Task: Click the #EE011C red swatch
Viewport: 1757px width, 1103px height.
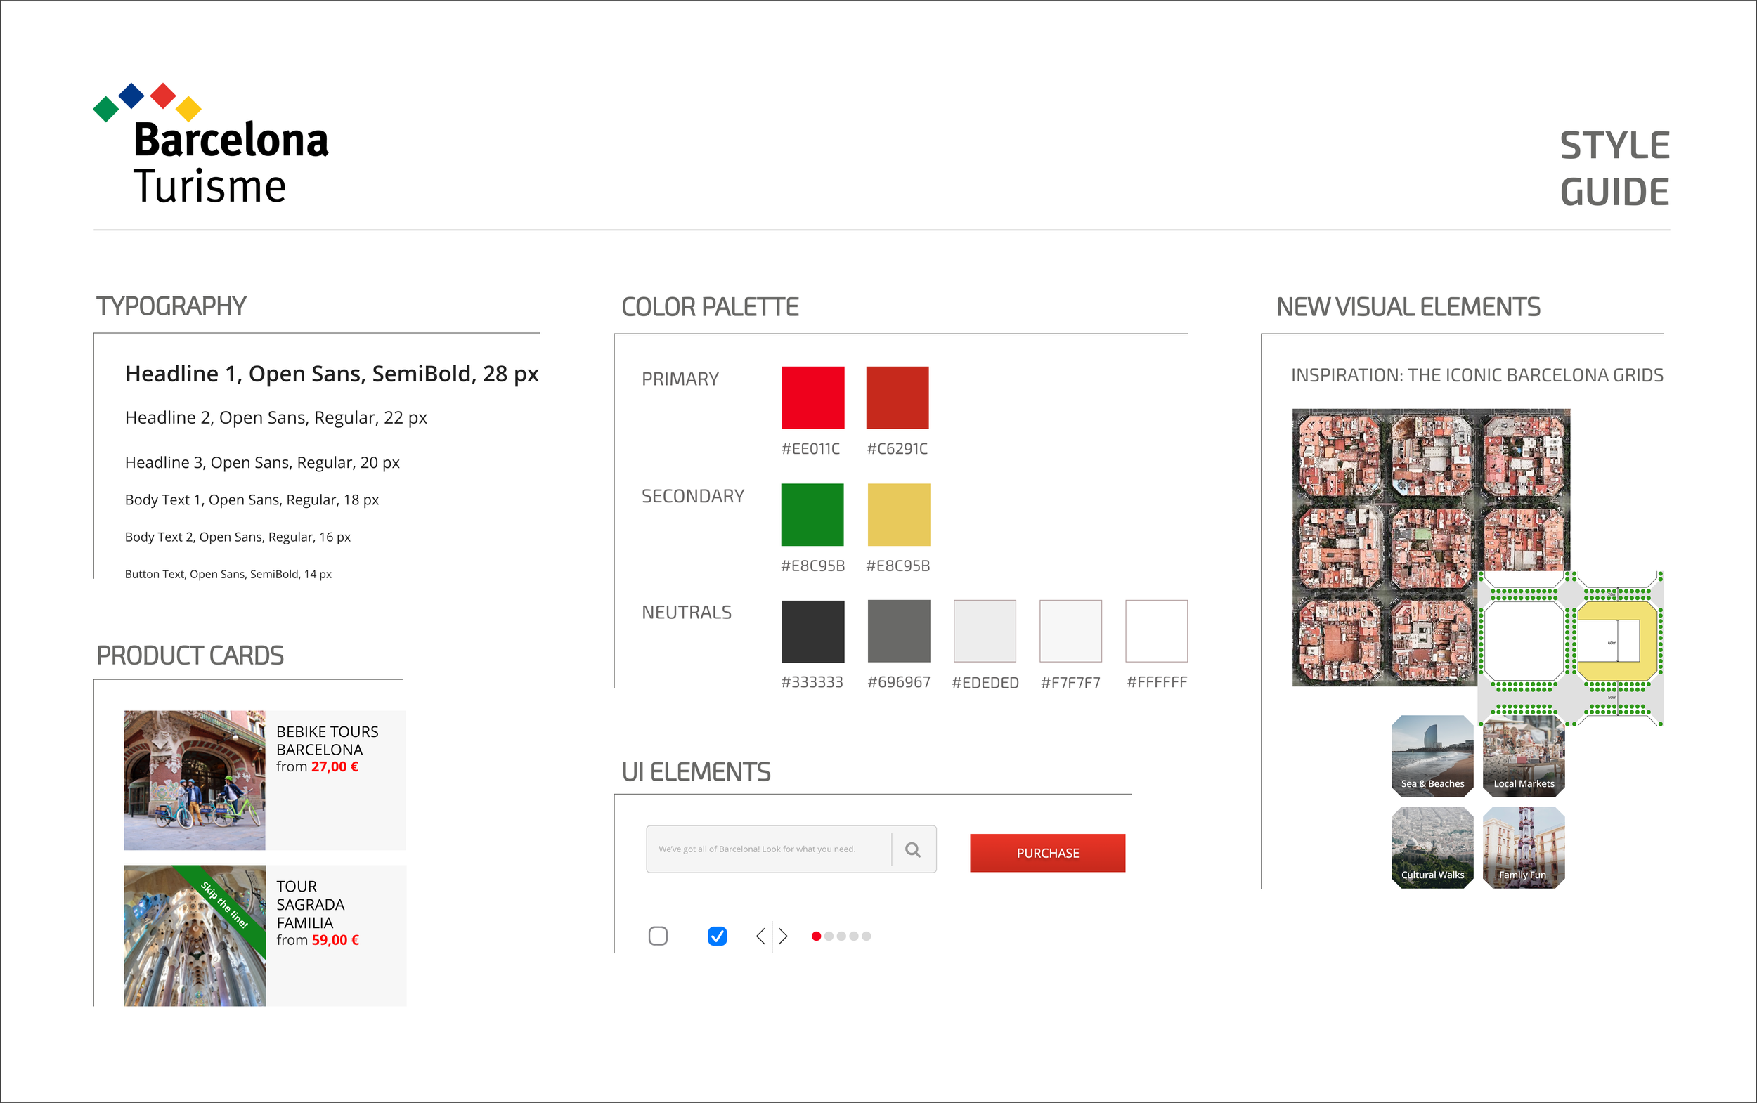Action: click(x=813, y=398)
